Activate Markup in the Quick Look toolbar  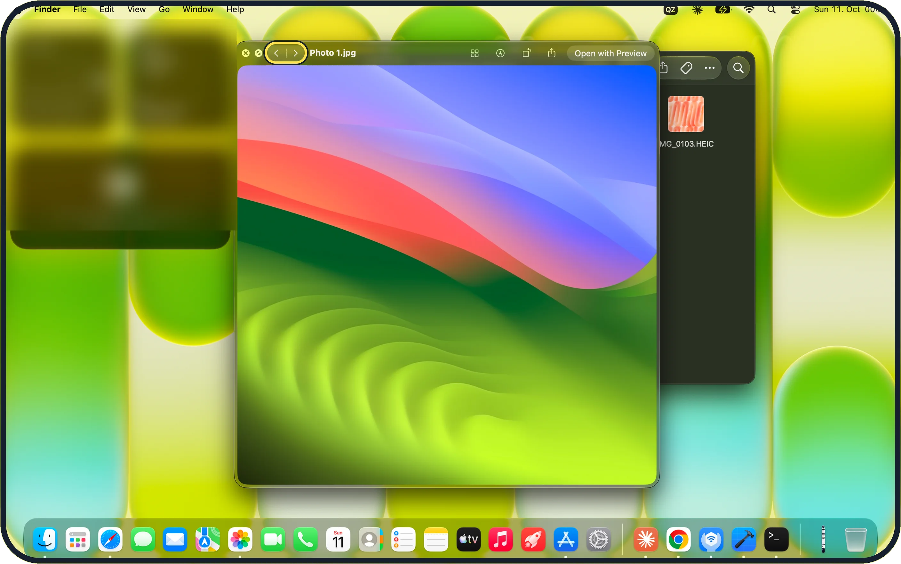tap(500, 53)
